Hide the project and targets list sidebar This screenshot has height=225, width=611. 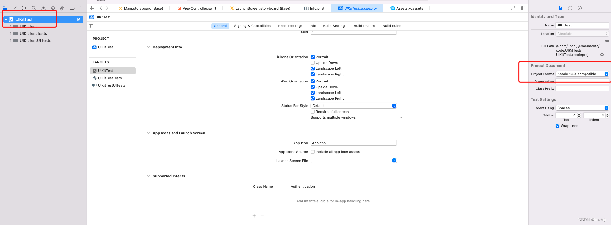91,26
